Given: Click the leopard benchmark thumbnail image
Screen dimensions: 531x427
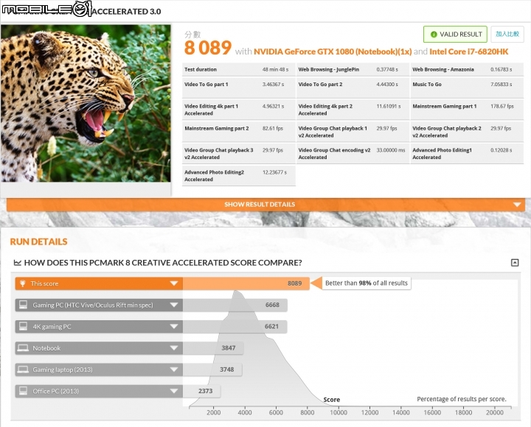Looking at the screenshot, I should pyautogui.click(x=86, y=103).
